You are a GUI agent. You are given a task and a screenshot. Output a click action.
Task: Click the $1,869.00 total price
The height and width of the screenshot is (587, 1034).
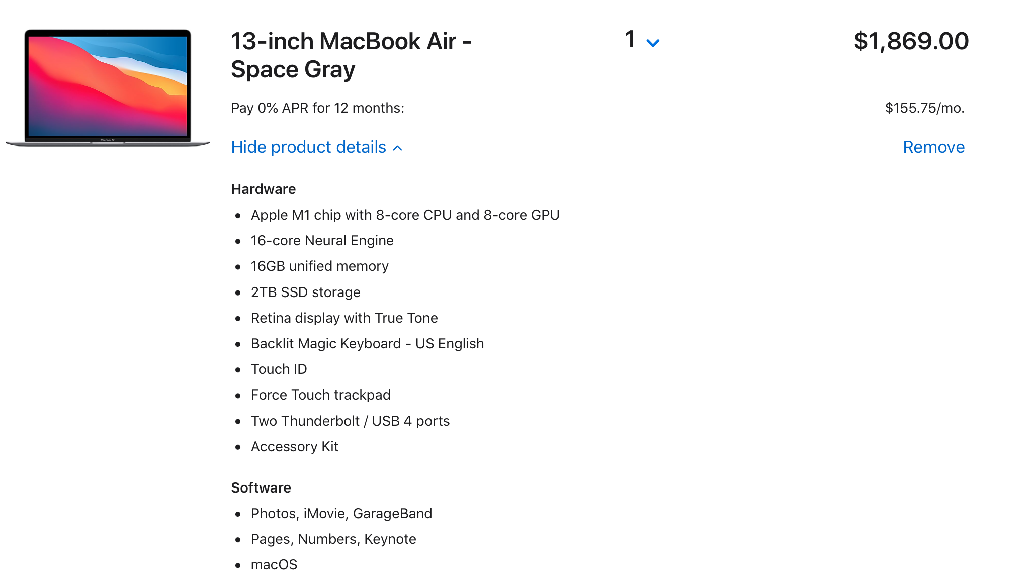pos(911,41)
